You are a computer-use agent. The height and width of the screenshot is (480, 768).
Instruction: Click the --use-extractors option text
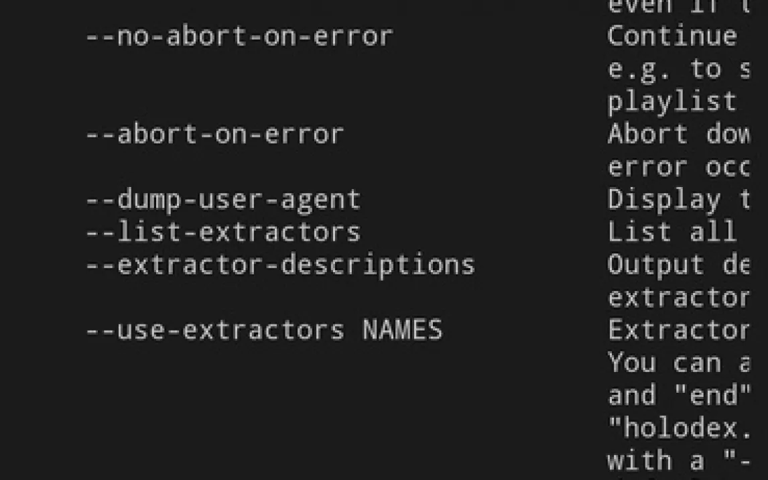coord(214,330)
